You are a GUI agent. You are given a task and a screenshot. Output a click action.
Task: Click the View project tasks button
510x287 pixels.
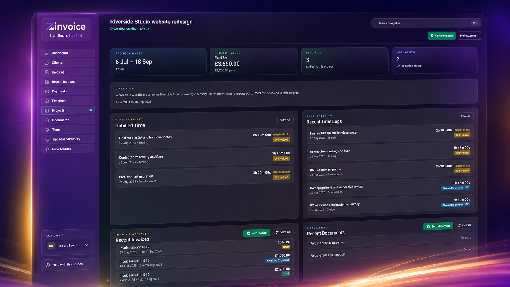[x=442, y=36]
